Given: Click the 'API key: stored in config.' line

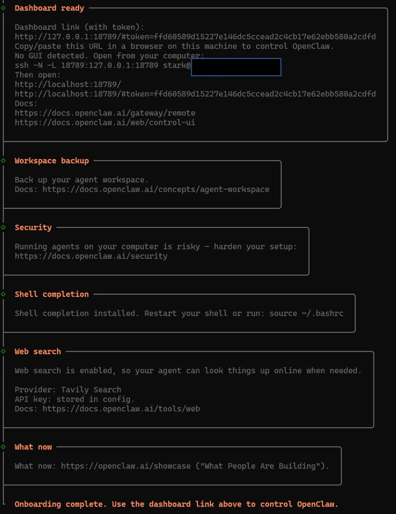Looking at the screenshot, I should [75, 399].
